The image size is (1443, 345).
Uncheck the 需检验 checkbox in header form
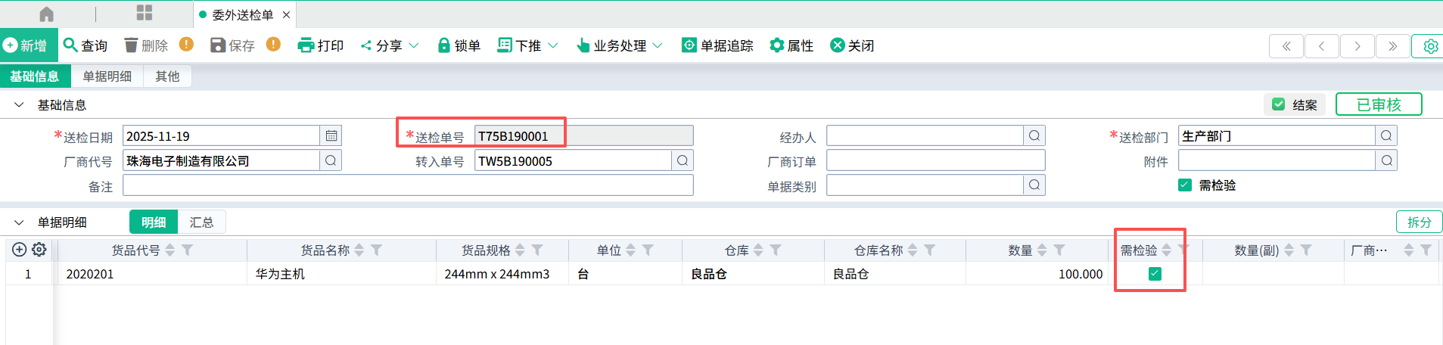point(1185,185)
